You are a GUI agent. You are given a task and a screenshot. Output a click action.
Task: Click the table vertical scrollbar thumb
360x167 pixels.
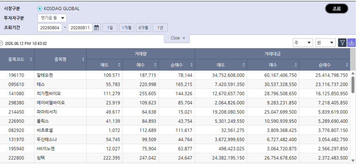[353, 84]
